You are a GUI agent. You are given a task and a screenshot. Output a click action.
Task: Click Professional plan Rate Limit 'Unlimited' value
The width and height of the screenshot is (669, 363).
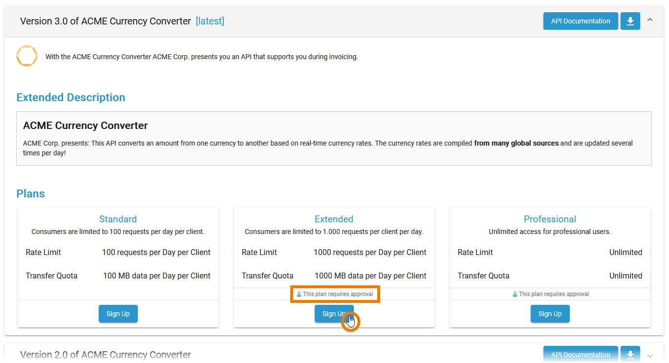(x=626, y=252)
